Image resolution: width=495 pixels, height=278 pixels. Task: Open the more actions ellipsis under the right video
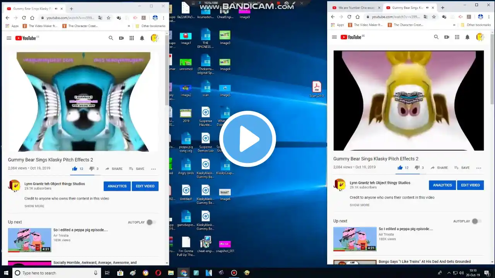click(x=479, y=168)
